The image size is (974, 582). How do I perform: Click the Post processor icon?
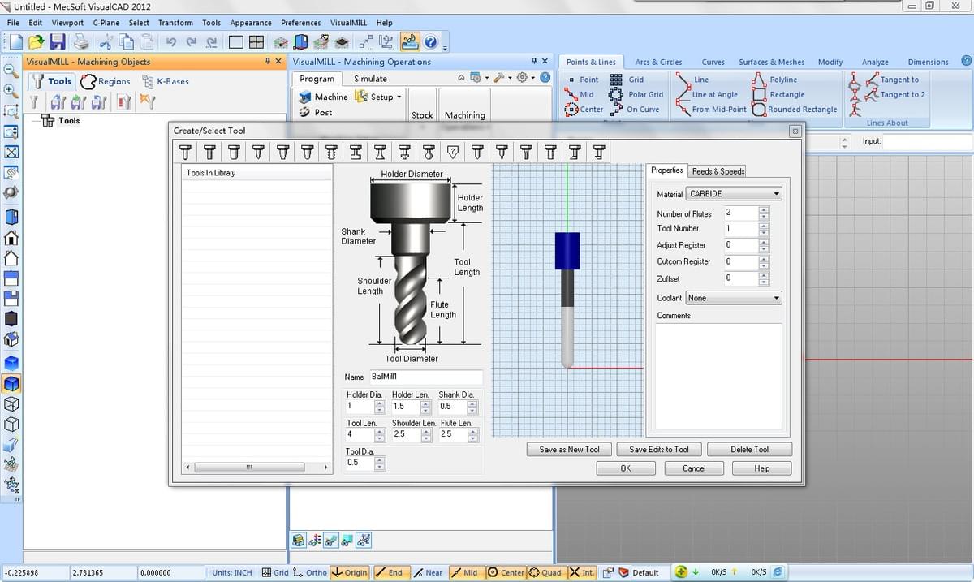pos(315,113)
